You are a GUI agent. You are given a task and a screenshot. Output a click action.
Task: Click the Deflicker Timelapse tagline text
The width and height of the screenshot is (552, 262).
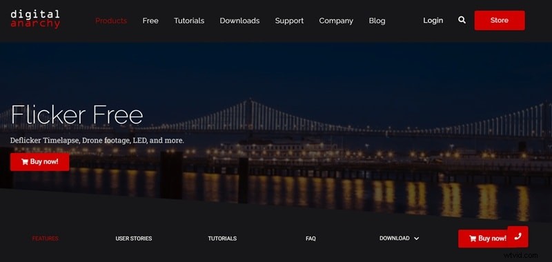(x=97, y=141)
